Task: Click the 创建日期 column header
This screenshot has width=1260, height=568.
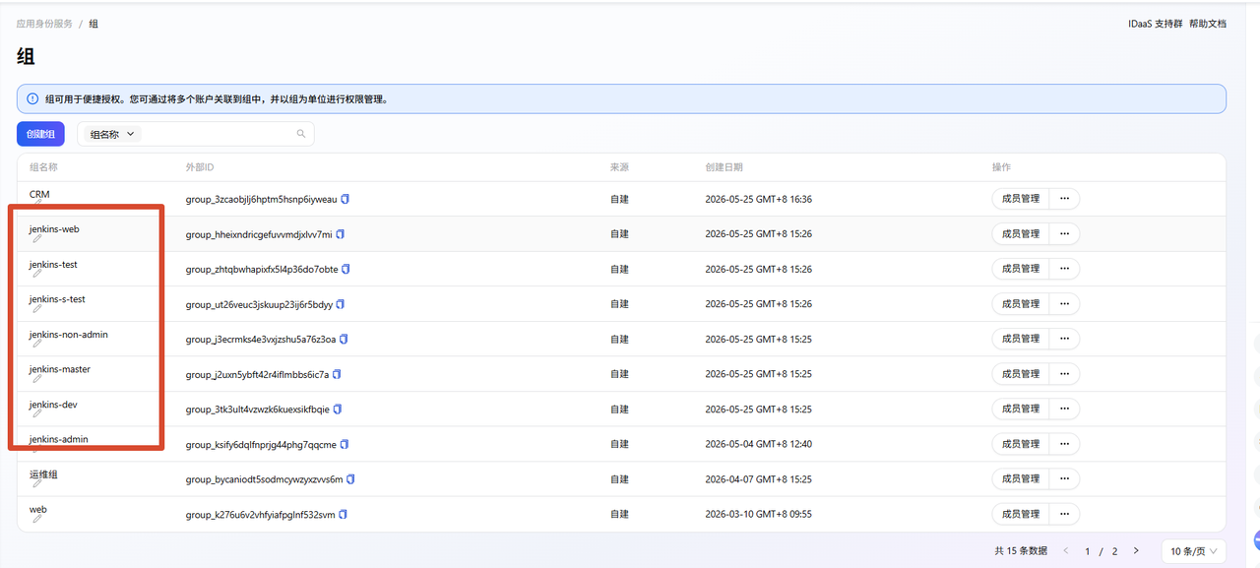Action: click(724, 167)
